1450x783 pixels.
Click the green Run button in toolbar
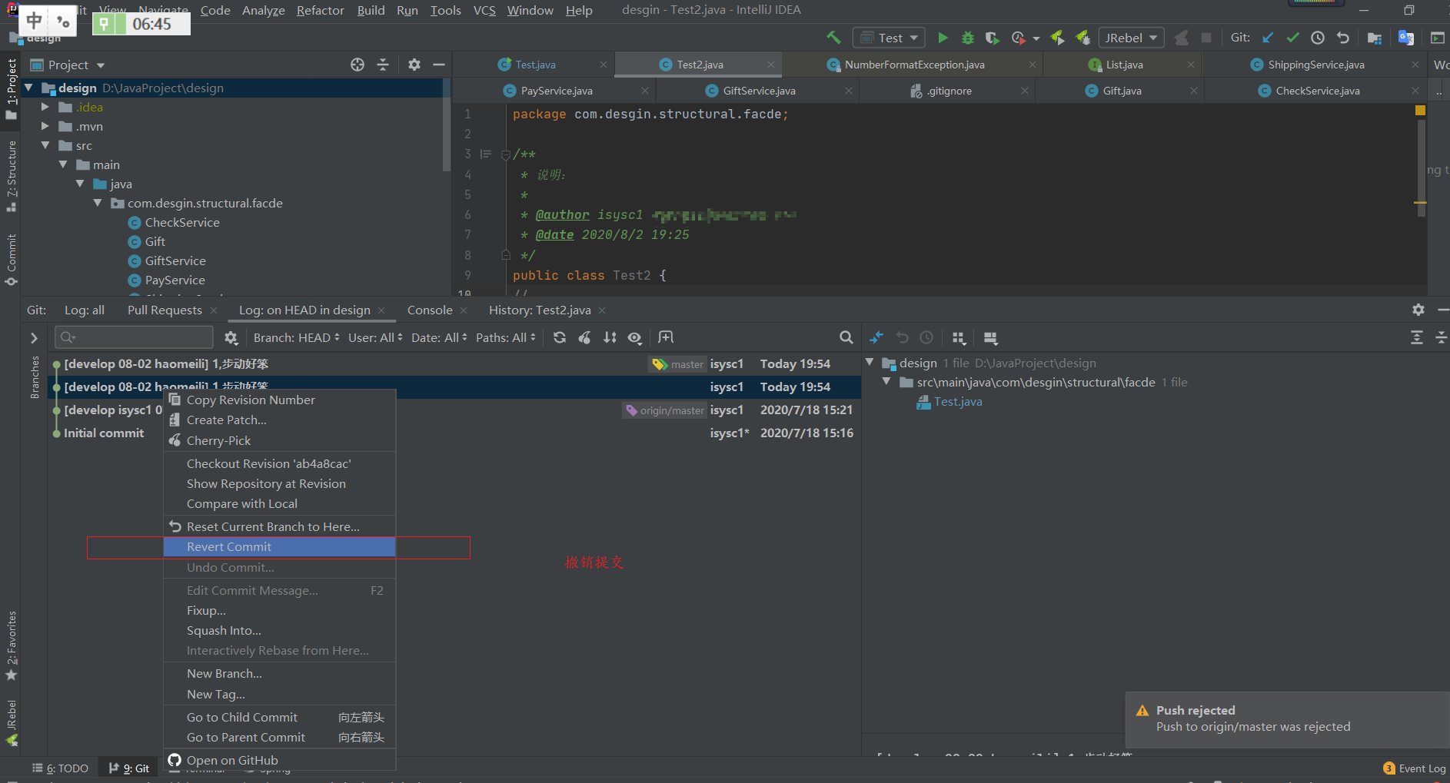pyautogui.click(x=943, y=38)
